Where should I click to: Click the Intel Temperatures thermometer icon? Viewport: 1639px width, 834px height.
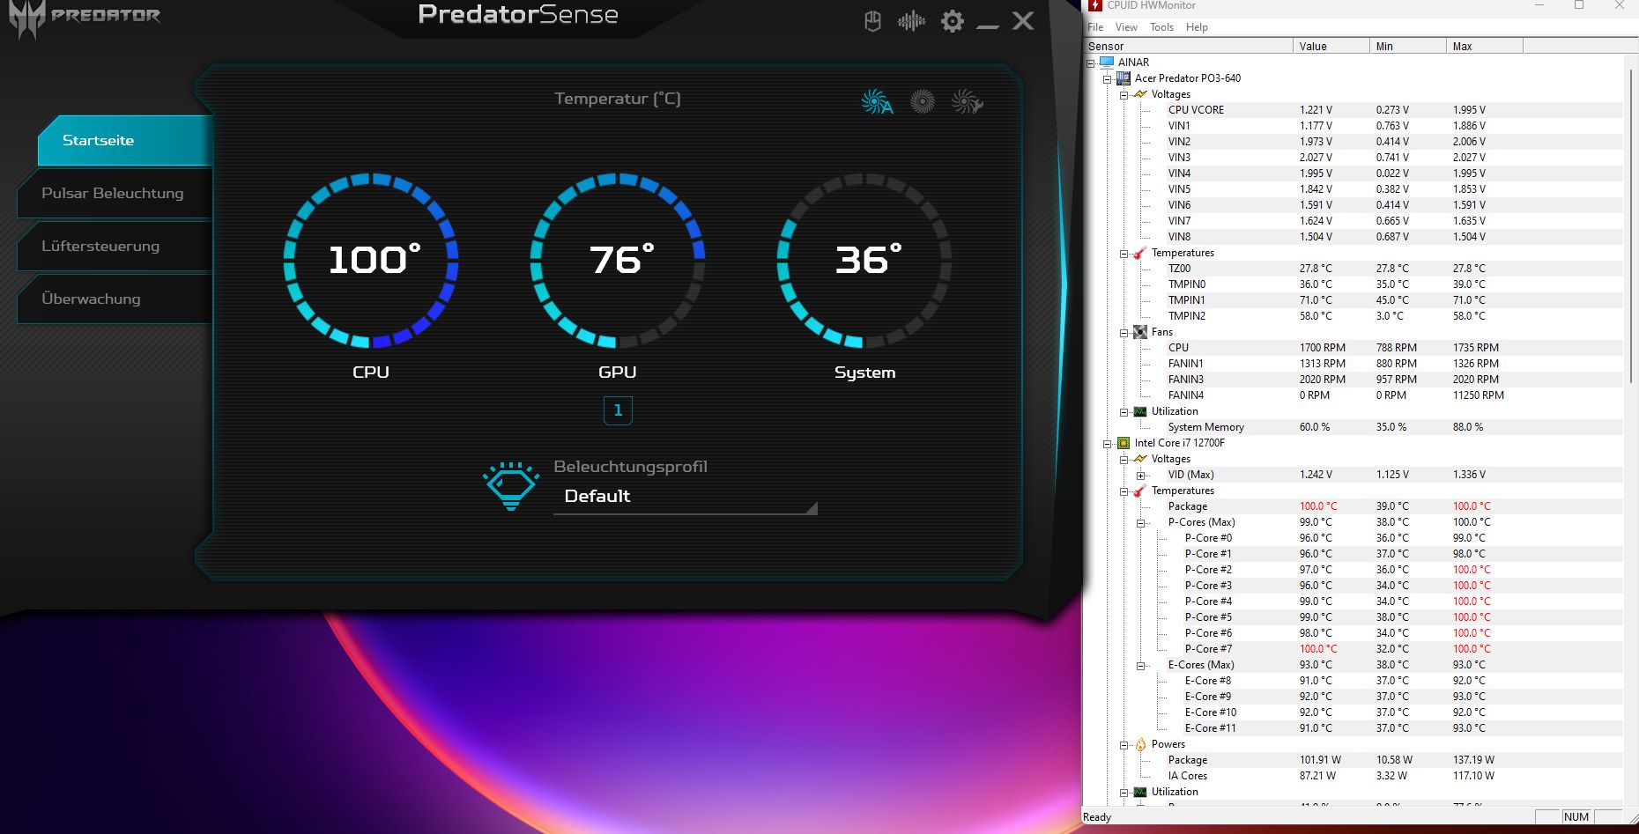pyautogui.click(x=1140, y=491)
